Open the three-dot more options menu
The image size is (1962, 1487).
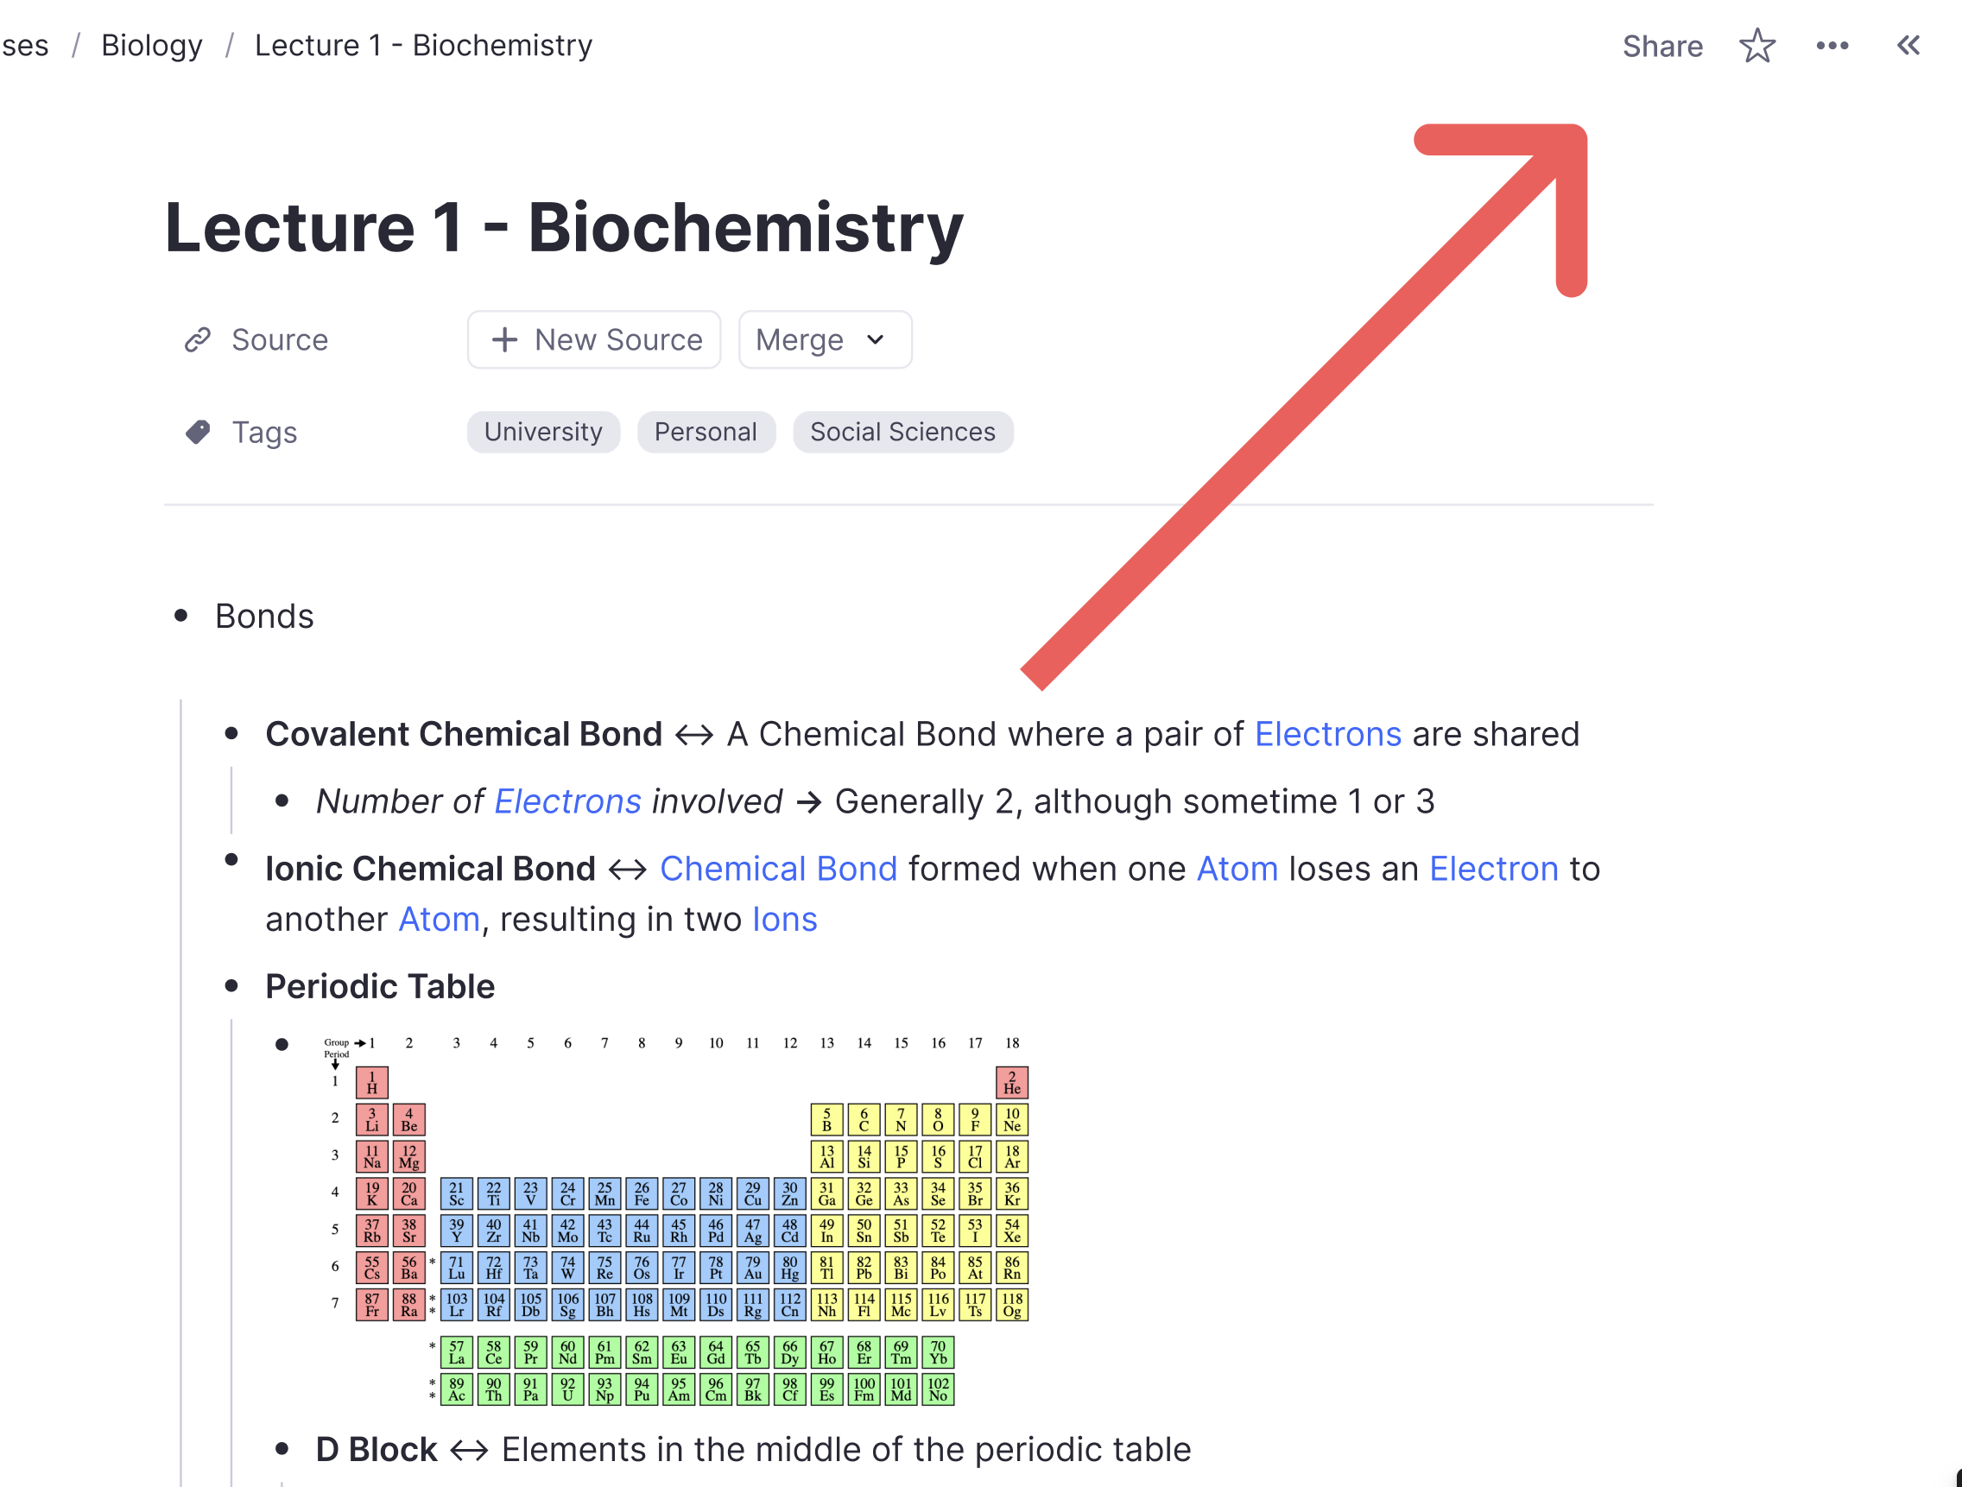click(1832, 46)
